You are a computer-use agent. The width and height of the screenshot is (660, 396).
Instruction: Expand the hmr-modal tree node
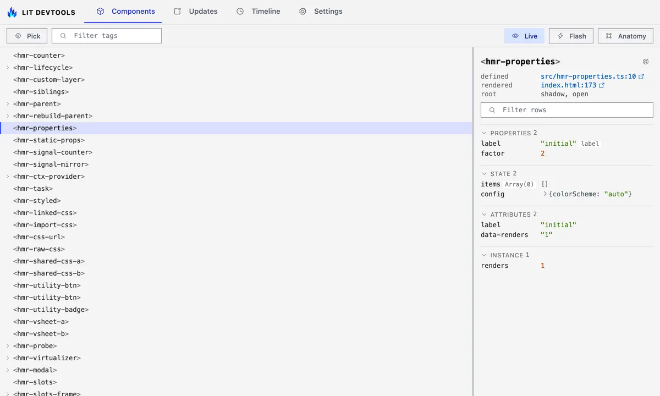(x=8, y=370)
